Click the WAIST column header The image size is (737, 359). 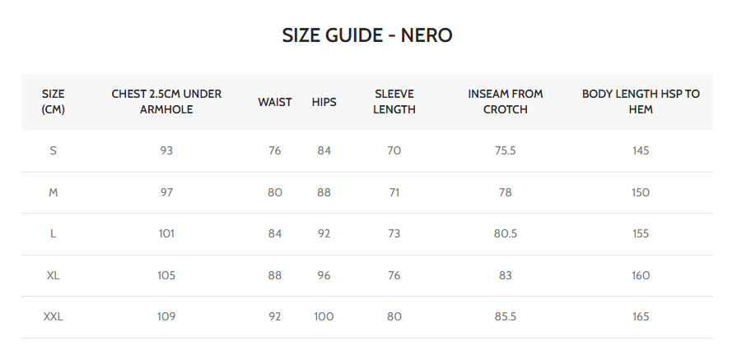275,102
